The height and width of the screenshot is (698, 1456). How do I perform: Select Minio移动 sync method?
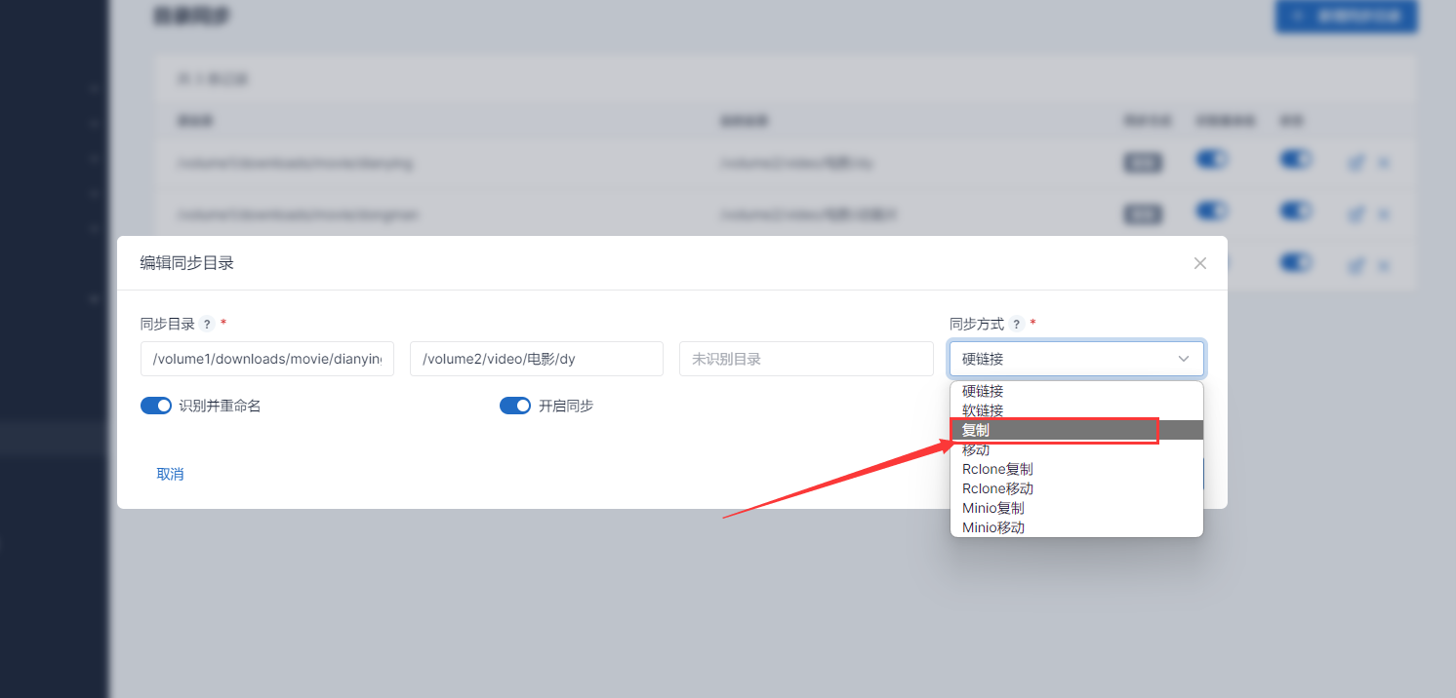[x=992, y=527]
